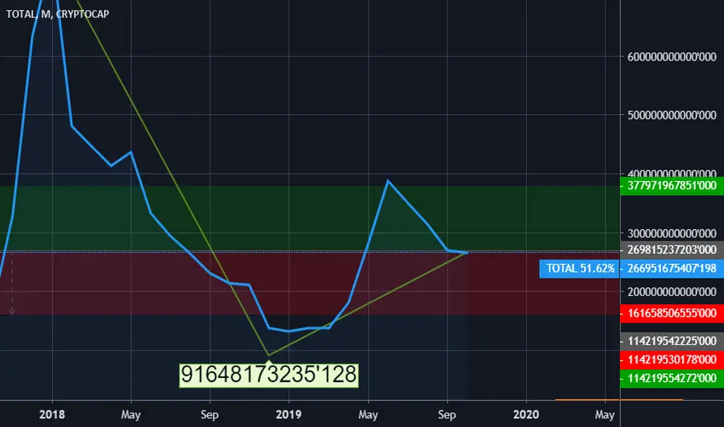Click the May label after 2020
The width and height of the screenshot is (724, 427).
pos(605,415)
